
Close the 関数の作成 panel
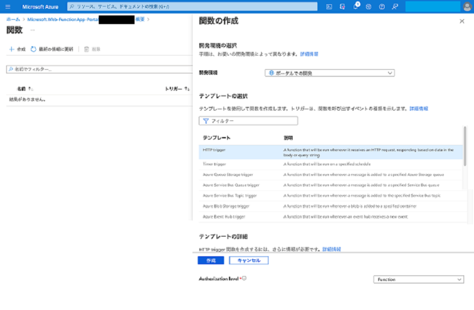(x=462, y=22)
